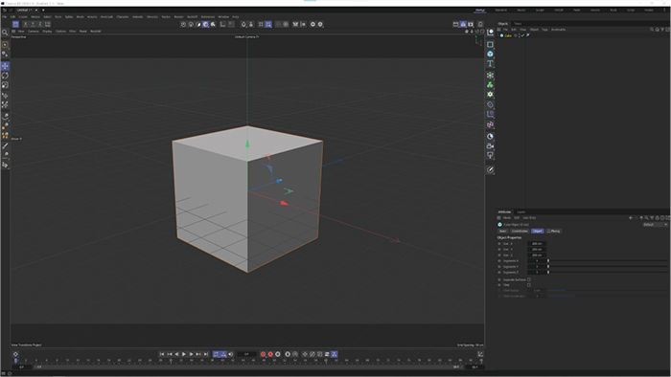The image size is (671, 377).
Task: Open the viewport Display menu
Action: pos(47,32)
